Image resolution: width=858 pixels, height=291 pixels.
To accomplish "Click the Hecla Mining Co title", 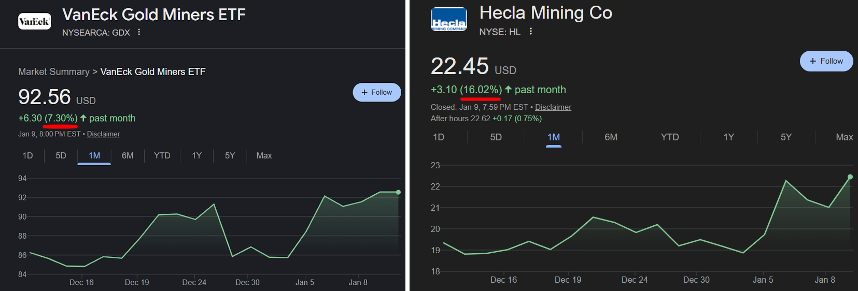I will coord(546,12).
